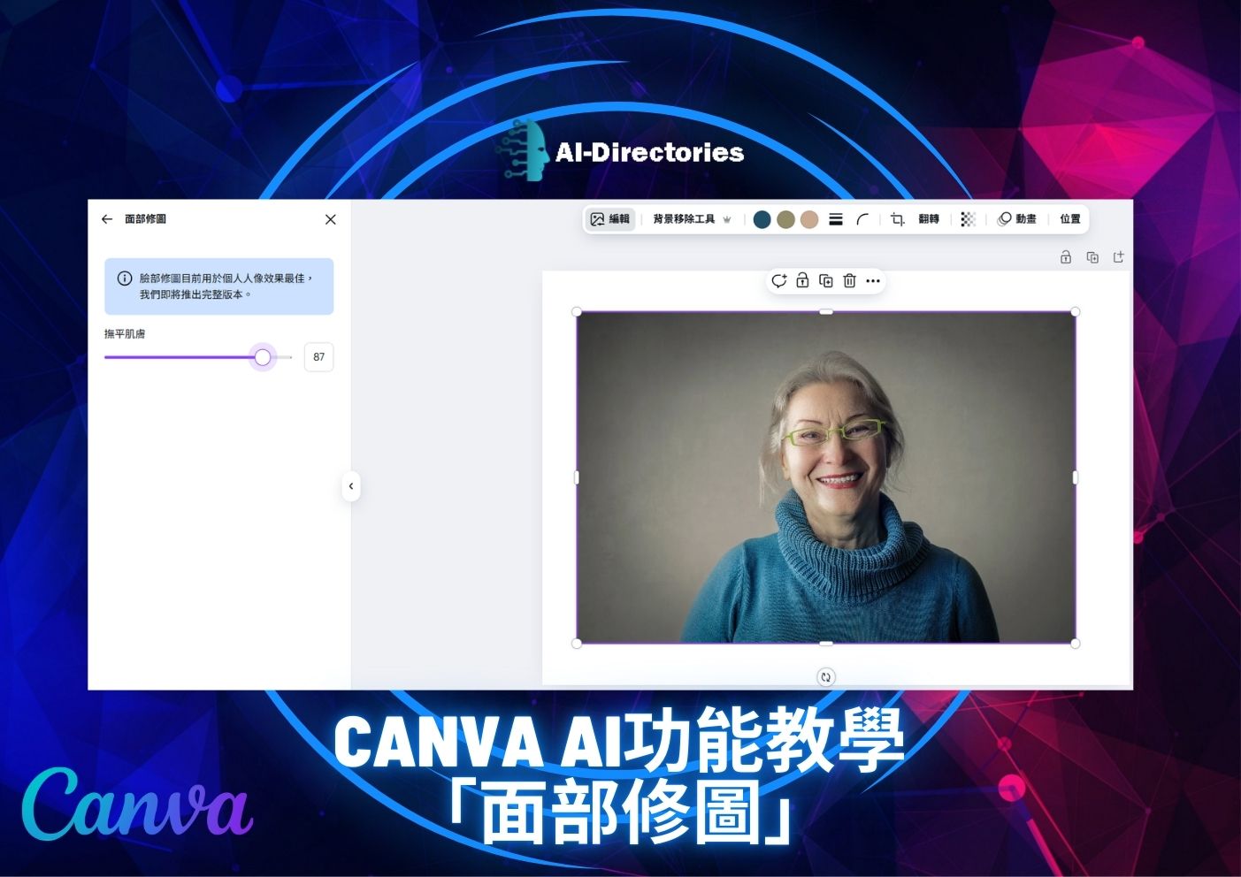
Task: Open the 動畫 animation option
Action: [x=1017, y=219]
